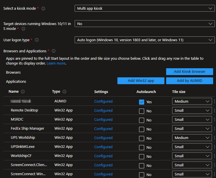
Task: Click delete icon at end of Remote Desktop row
Action: point(215,110)
